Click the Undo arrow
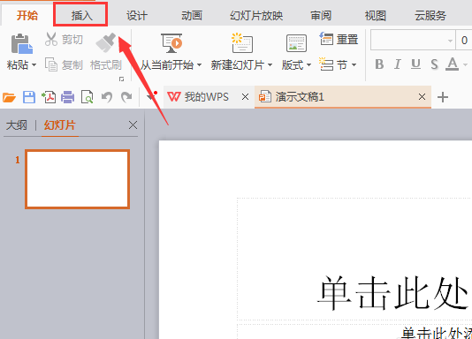 pyautogui.click(x=107, y=97)
